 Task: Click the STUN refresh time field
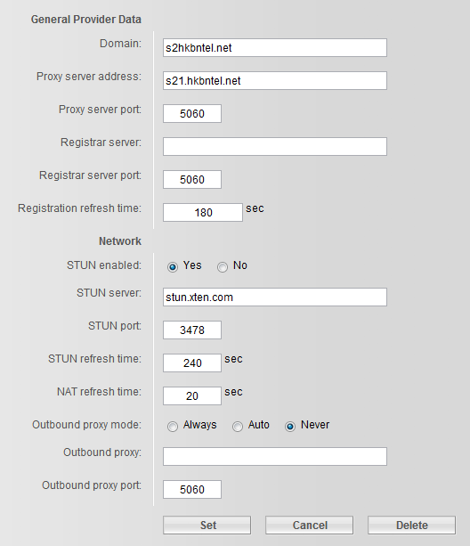pyautogui.click(x=192, y=363)
